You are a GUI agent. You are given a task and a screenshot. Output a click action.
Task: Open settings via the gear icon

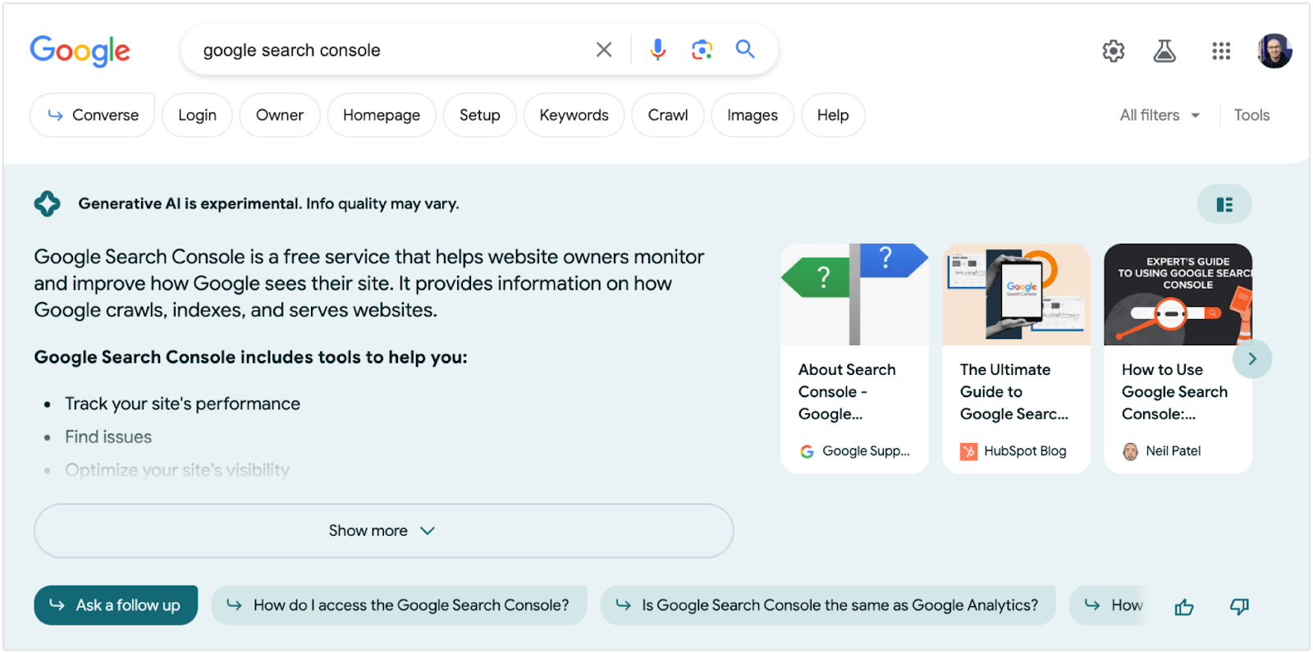1114,51
